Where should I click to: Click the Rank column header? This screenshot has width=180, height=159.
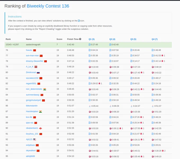[x=8, y=39]
